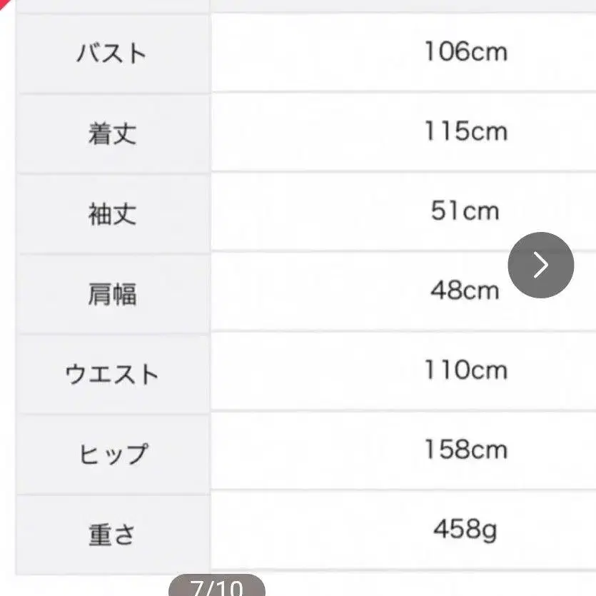This screenshot has height=596, width=596.
Task: Click the 158cm hip value
Action: (465, 450)
